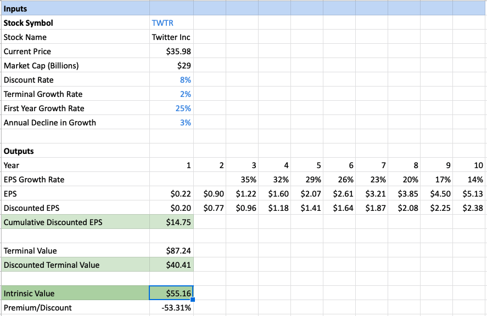
Task: Select the Inputs header cell
Action: [75, 8]
